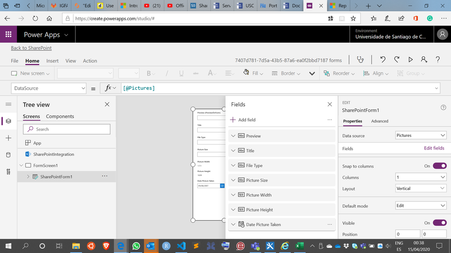Add page to favorites star icon
Screen dimensions: 451x253
(x=353, y=18)
